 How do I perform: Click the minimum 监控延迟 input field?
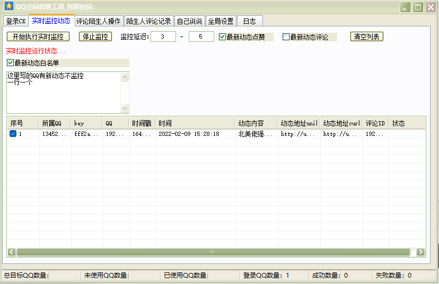[163, 37]
